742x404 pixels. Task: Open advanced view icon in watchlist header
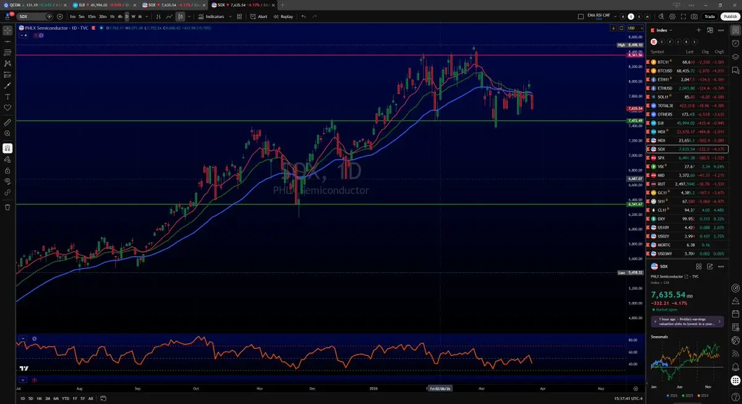pyautogui.click(x=710, y=30)
